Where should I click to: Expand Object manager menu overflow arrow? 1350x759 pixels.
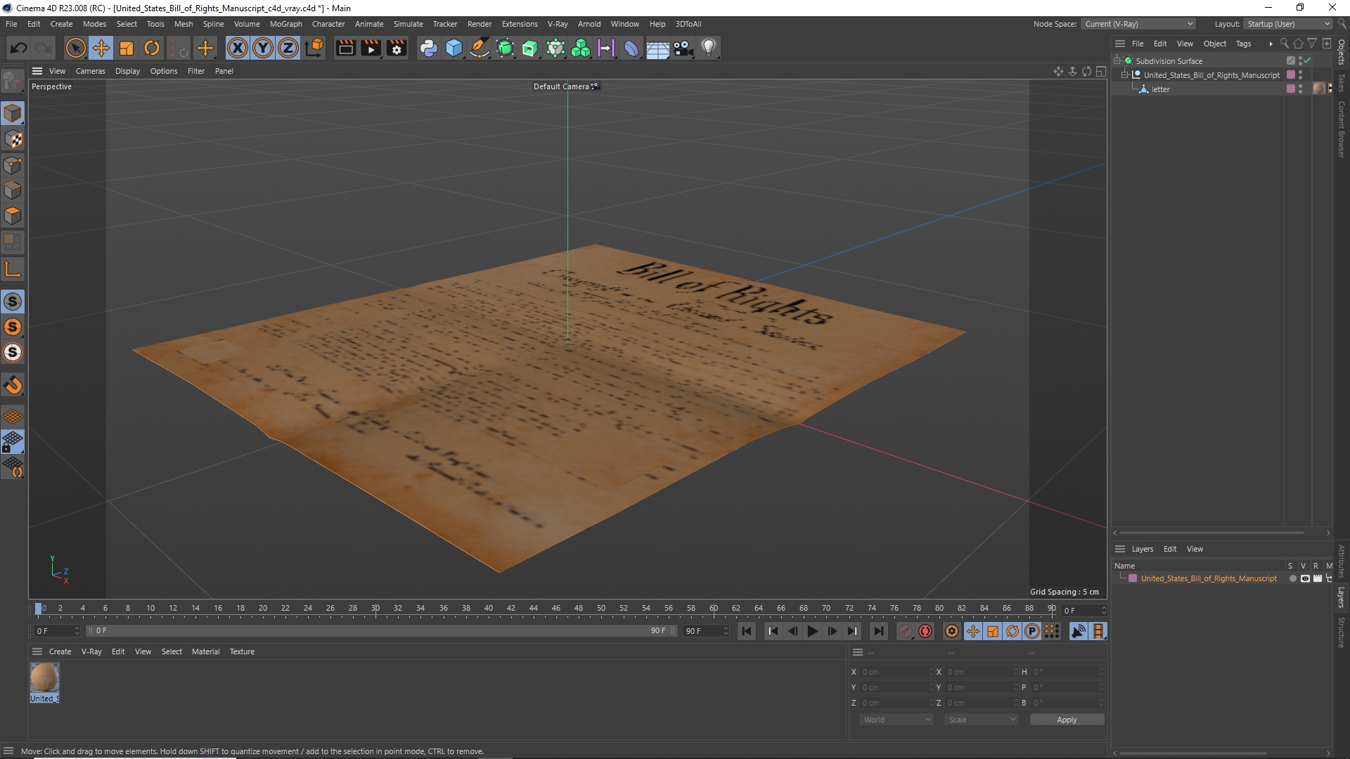click(x=1271, y=44)
